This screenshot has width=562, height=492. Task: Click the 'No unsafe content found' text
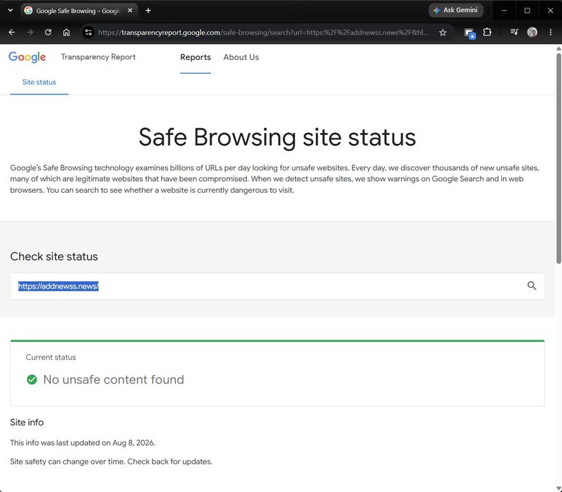click(x=113, y=380)
